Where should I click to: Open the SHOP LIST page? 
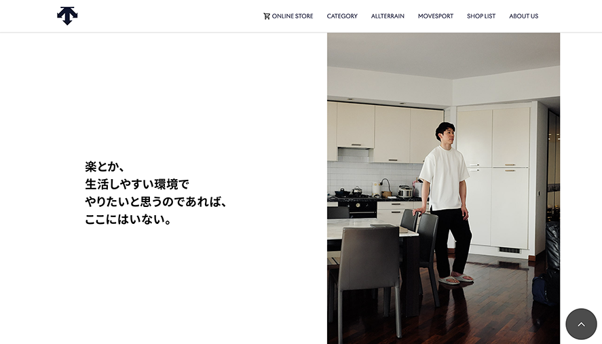tap(481, 16)
